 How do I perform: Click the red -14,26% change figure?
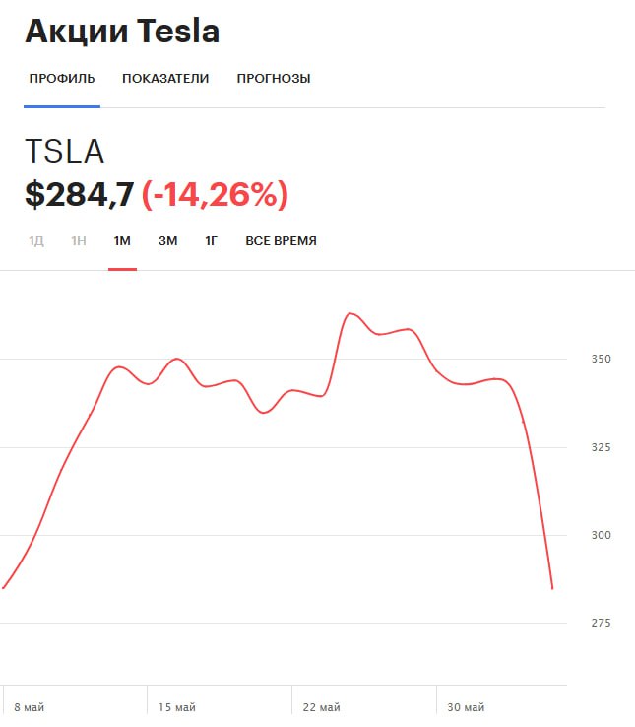click(x=215, y=194)
